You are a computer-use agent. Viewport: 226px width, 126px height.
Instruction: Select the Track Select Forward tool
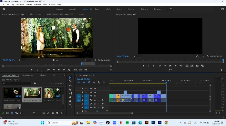pyautogui.click(x=70, y=81)
